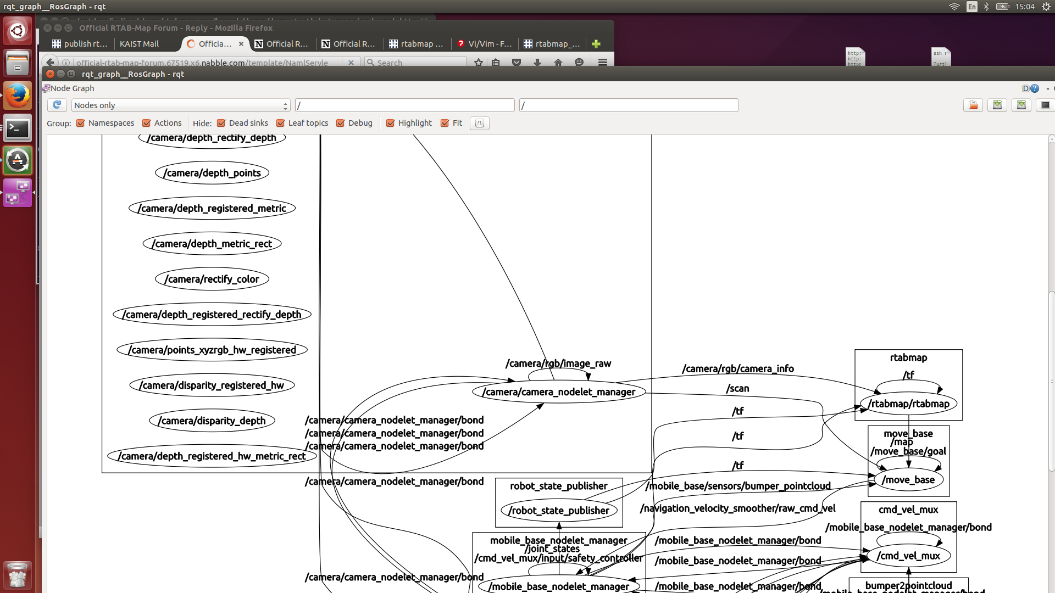Open the system gear menu in top panel

(x=1046, y=7)
